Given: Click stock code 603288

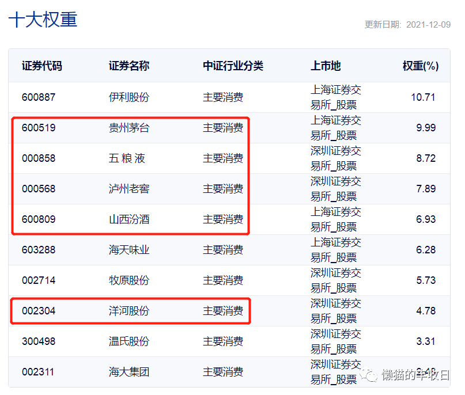Looking at the screenshot, I should [39, 250].
